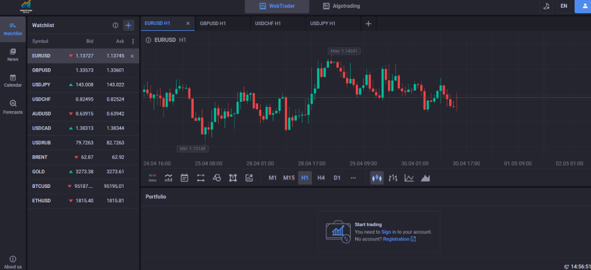This screenshot has width=591, height=270.
Task: Select GBPUSD row in watchlist
Action: click(83, 70)
